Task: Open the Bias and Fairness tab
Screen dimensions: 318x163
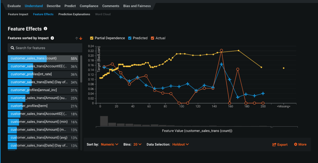Action: click(x=137, y=6)
